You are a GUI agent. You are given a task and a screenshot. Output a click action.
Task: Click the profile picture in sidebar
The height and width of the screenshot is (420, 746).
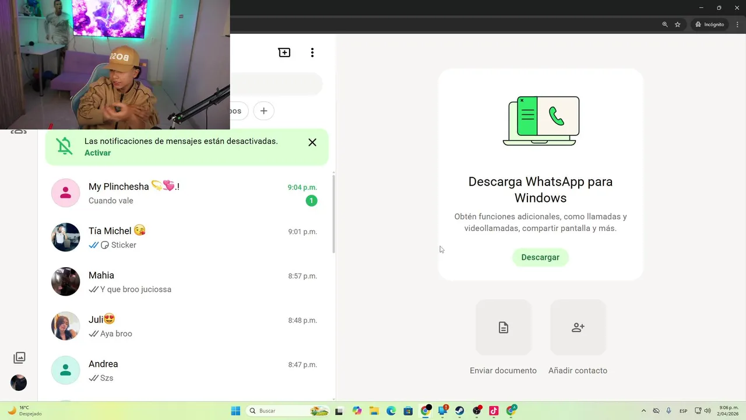pos(19,383)
